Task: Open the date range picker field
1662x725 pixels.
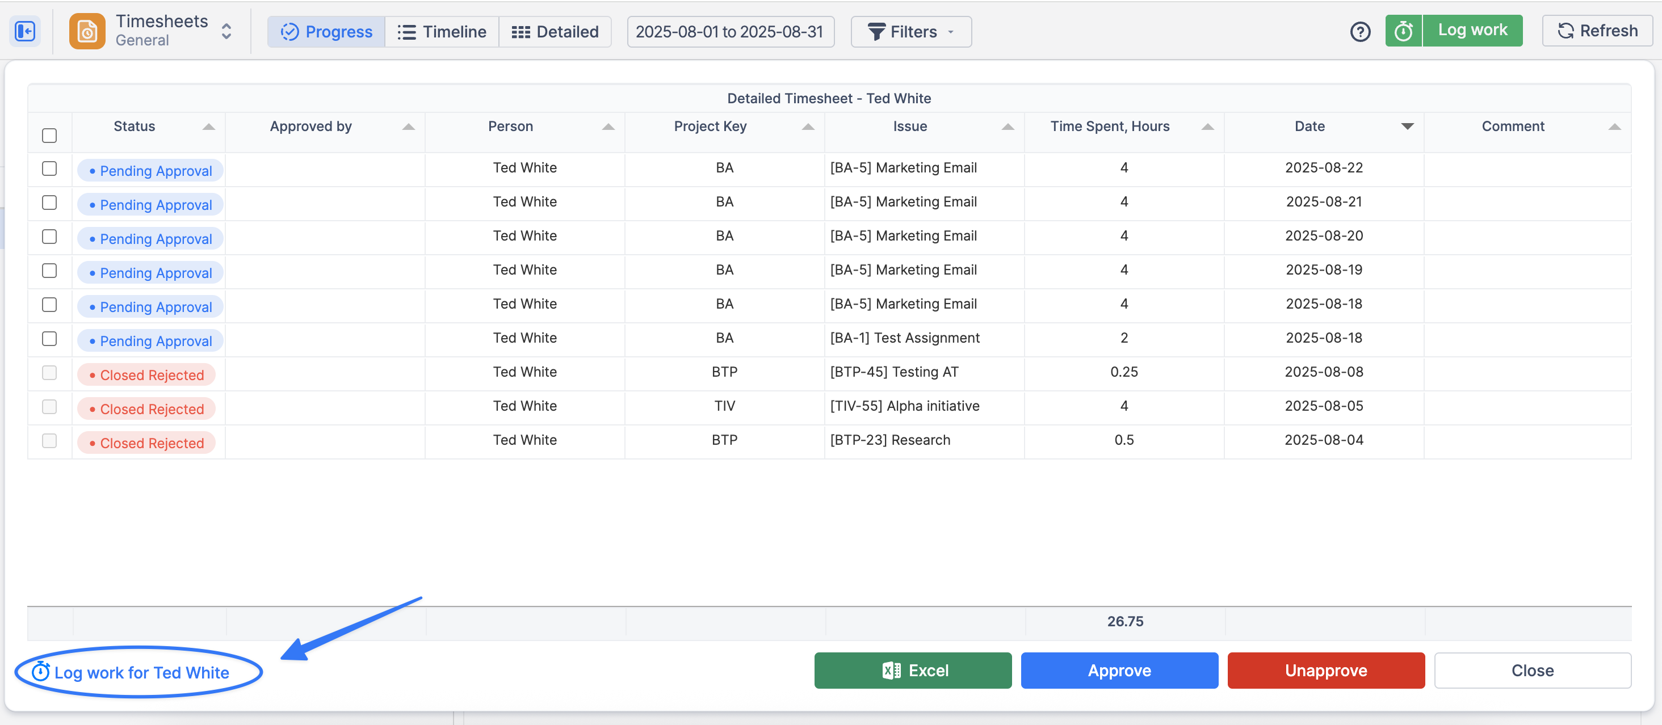Action: point(730,32)
